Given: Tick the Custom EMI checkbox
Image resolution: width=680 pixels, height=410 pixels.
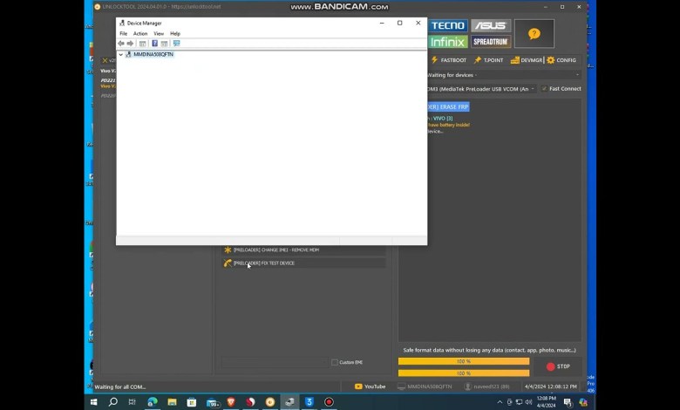Looking at the screenshot, I should (x=334, y=362).
